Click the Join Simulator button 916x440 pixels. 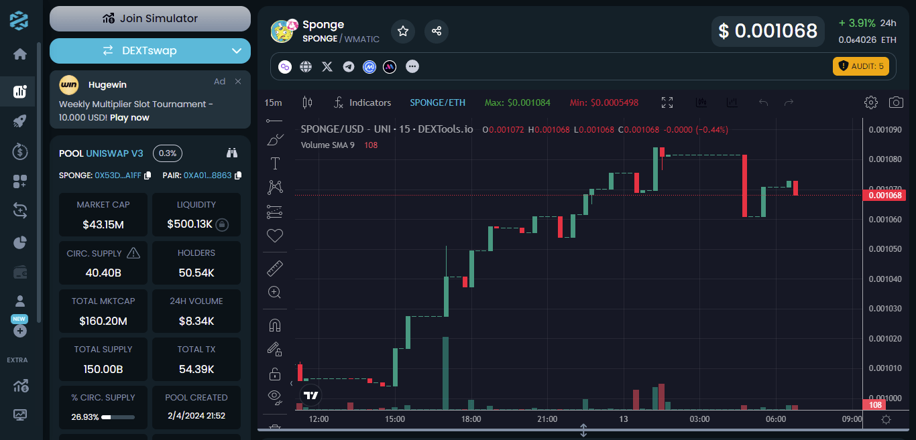(150, 19)
